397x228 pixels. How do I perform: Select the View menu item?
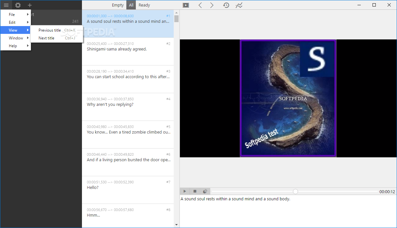pos(16,30)
